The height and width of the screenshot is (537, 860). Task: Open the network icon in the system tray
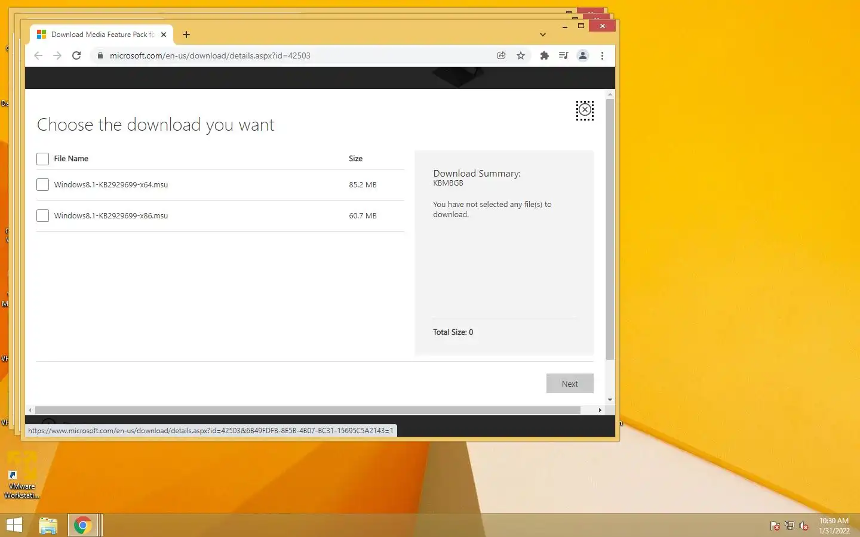[790, 526]
